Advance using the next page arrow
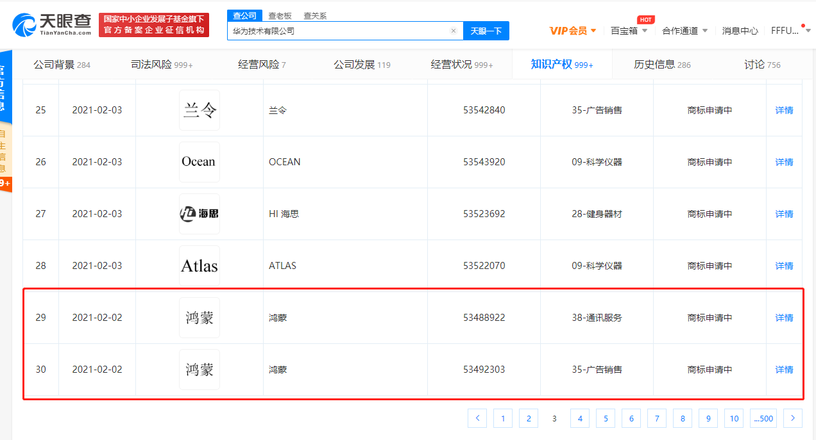The width and height of the screenshot is (816, 440). tap(793, 418)
